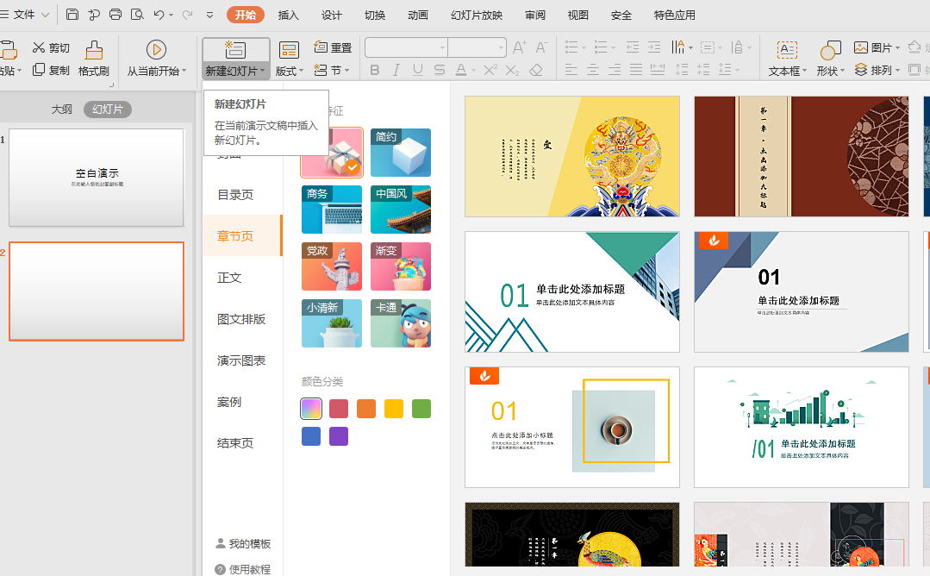The height and width of the screenshot is (576, 930).
Task: Choose the 目录页 category
Action: point(235,195)
